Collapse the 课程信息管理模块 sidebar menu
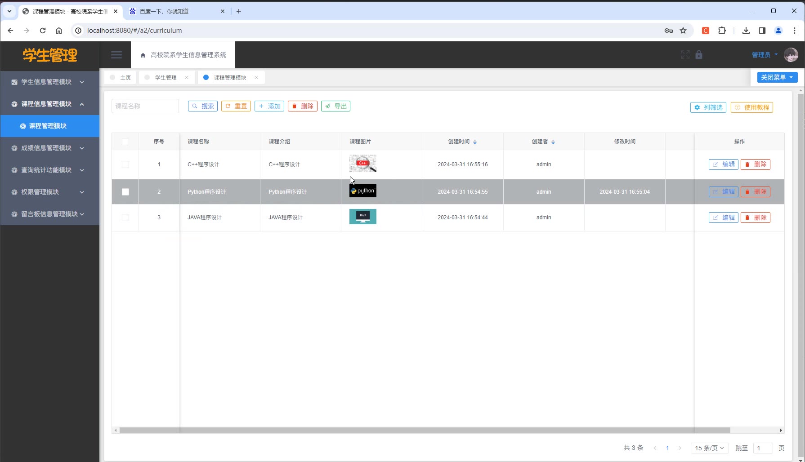805x462 pixels. 49,104
